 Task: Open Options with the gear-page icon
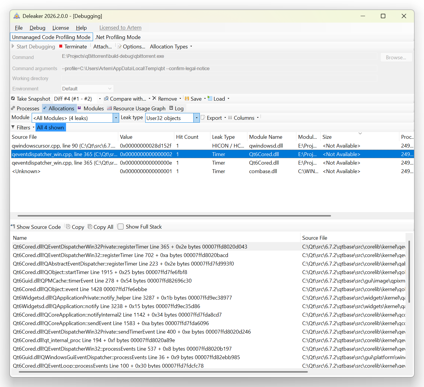pyautogui.click(x=119, y=46)
